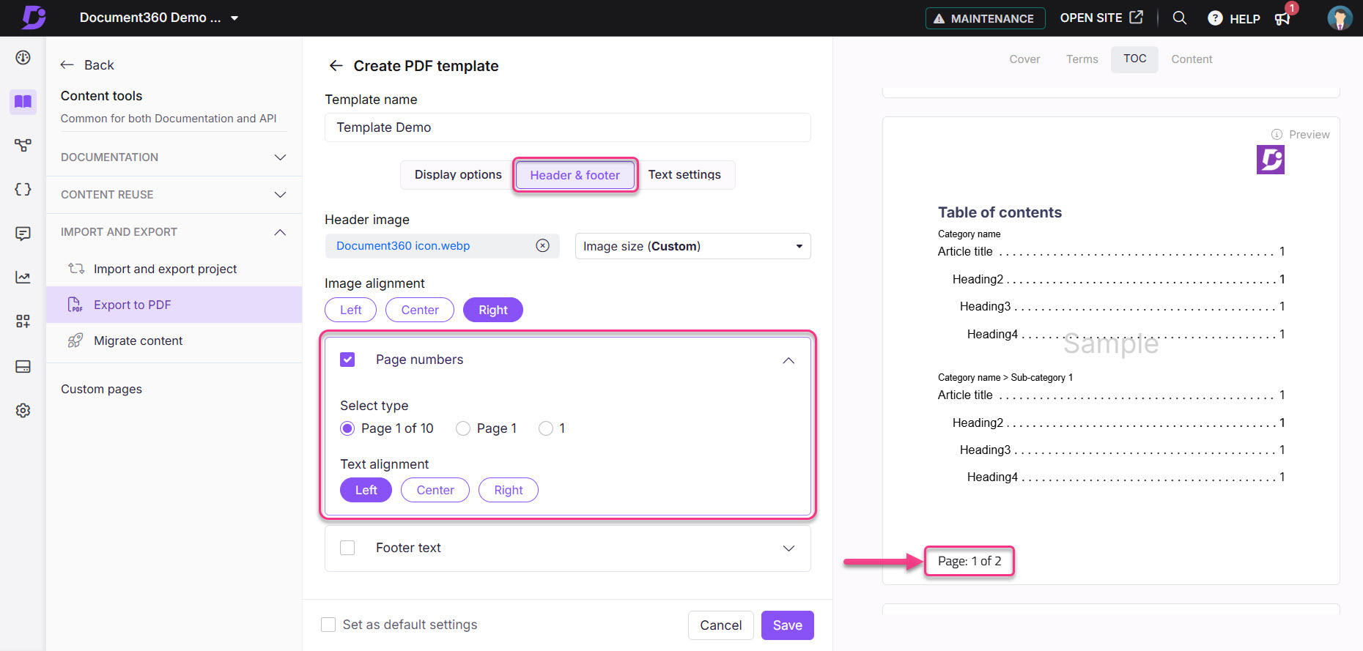The width and height of the screenshot is (1363, 651).
Task: Click the Cancel button
Action: (720, 625)
